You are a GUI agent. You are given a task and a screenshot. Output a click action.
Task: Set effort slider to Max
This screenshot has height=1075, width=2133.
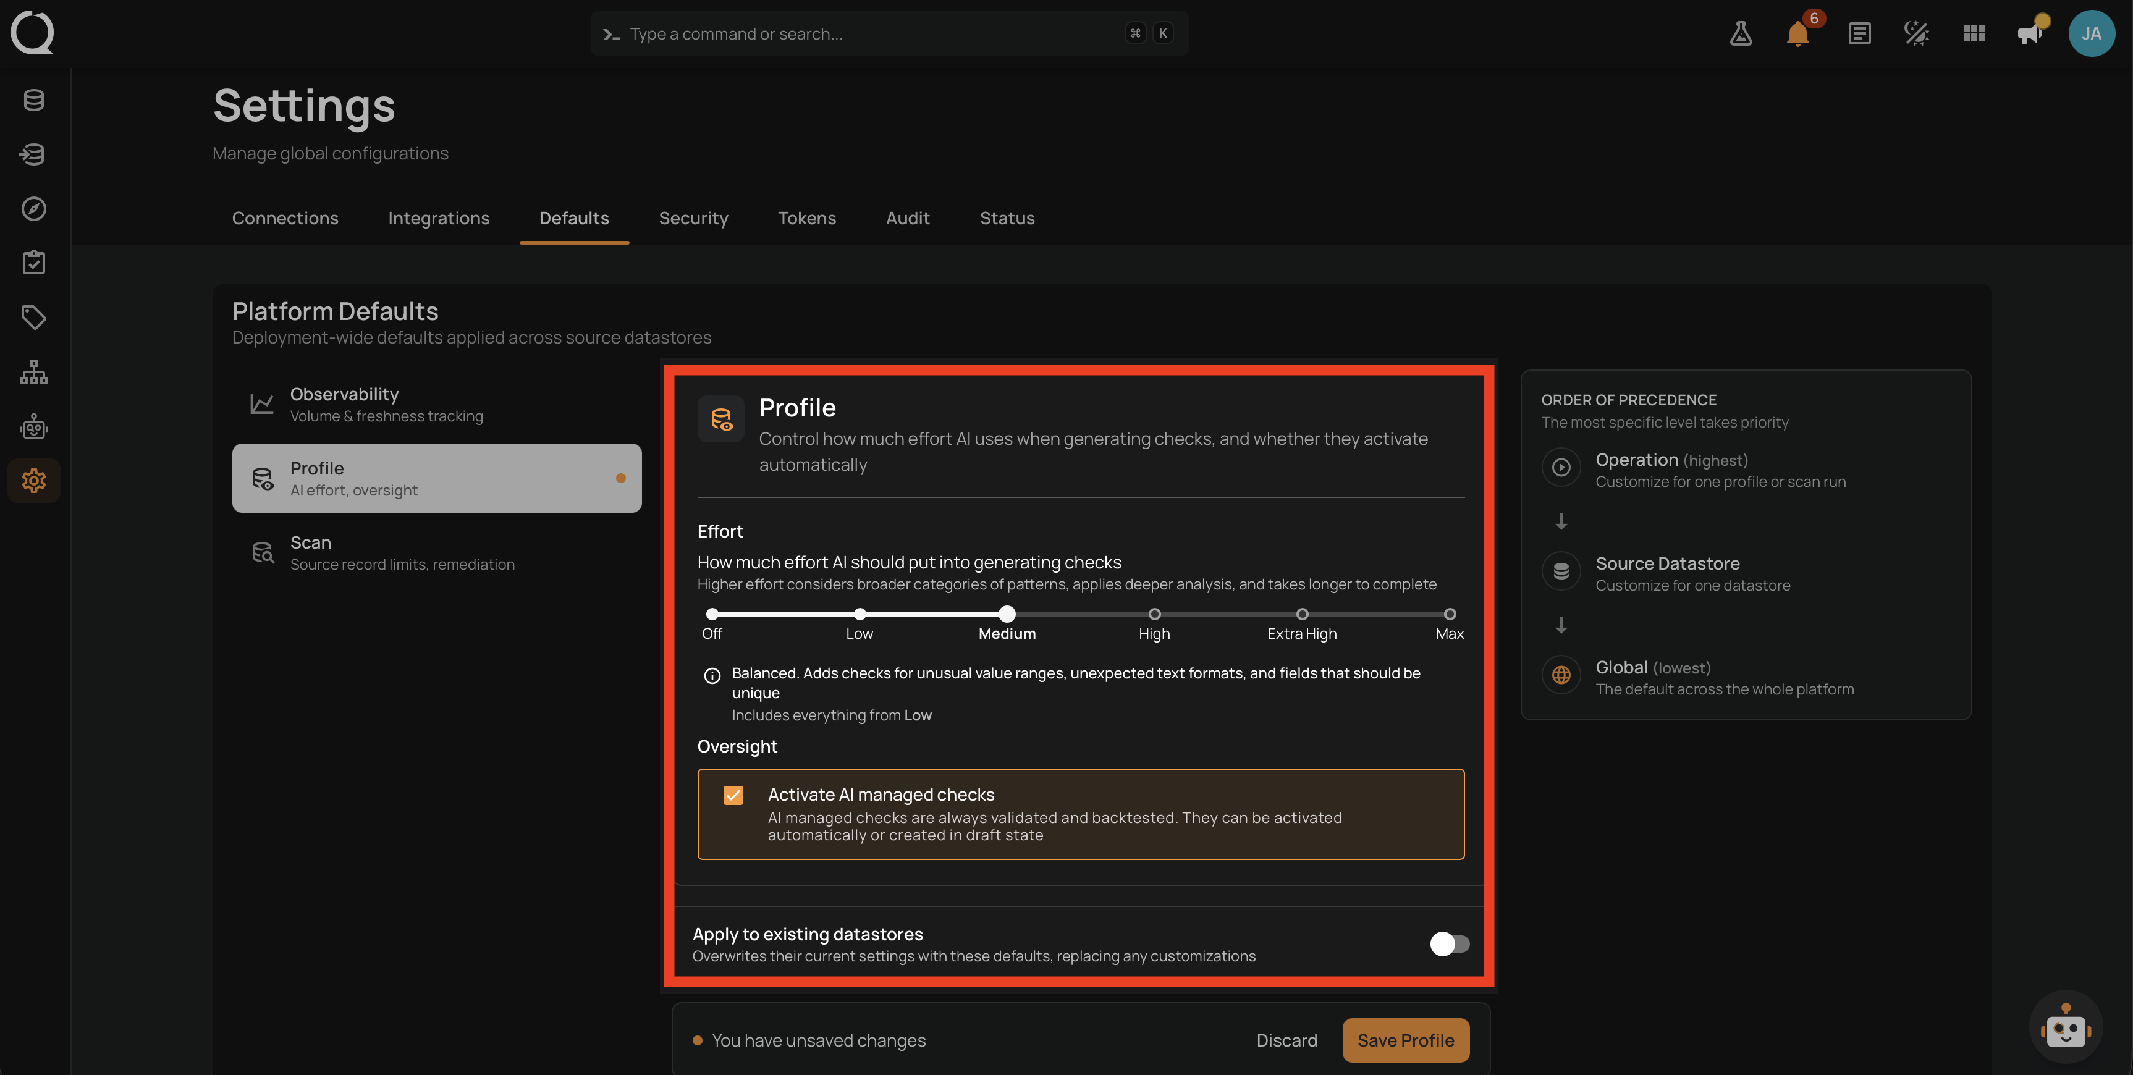[1449, 615]
